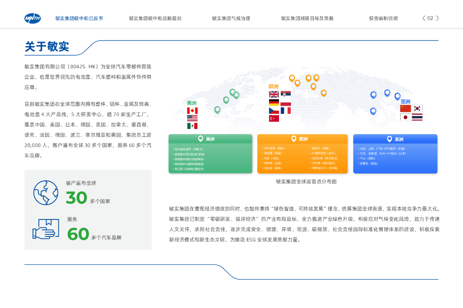Open the 敏实集团减碳目标及策略 nav tab
This screenshot has height=308, width=463.
click(307, 19)
